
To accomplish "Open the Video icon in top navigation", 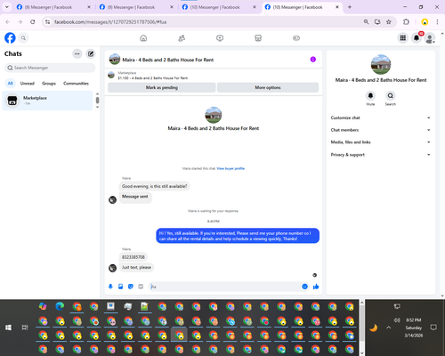I will tap(220, 38).
